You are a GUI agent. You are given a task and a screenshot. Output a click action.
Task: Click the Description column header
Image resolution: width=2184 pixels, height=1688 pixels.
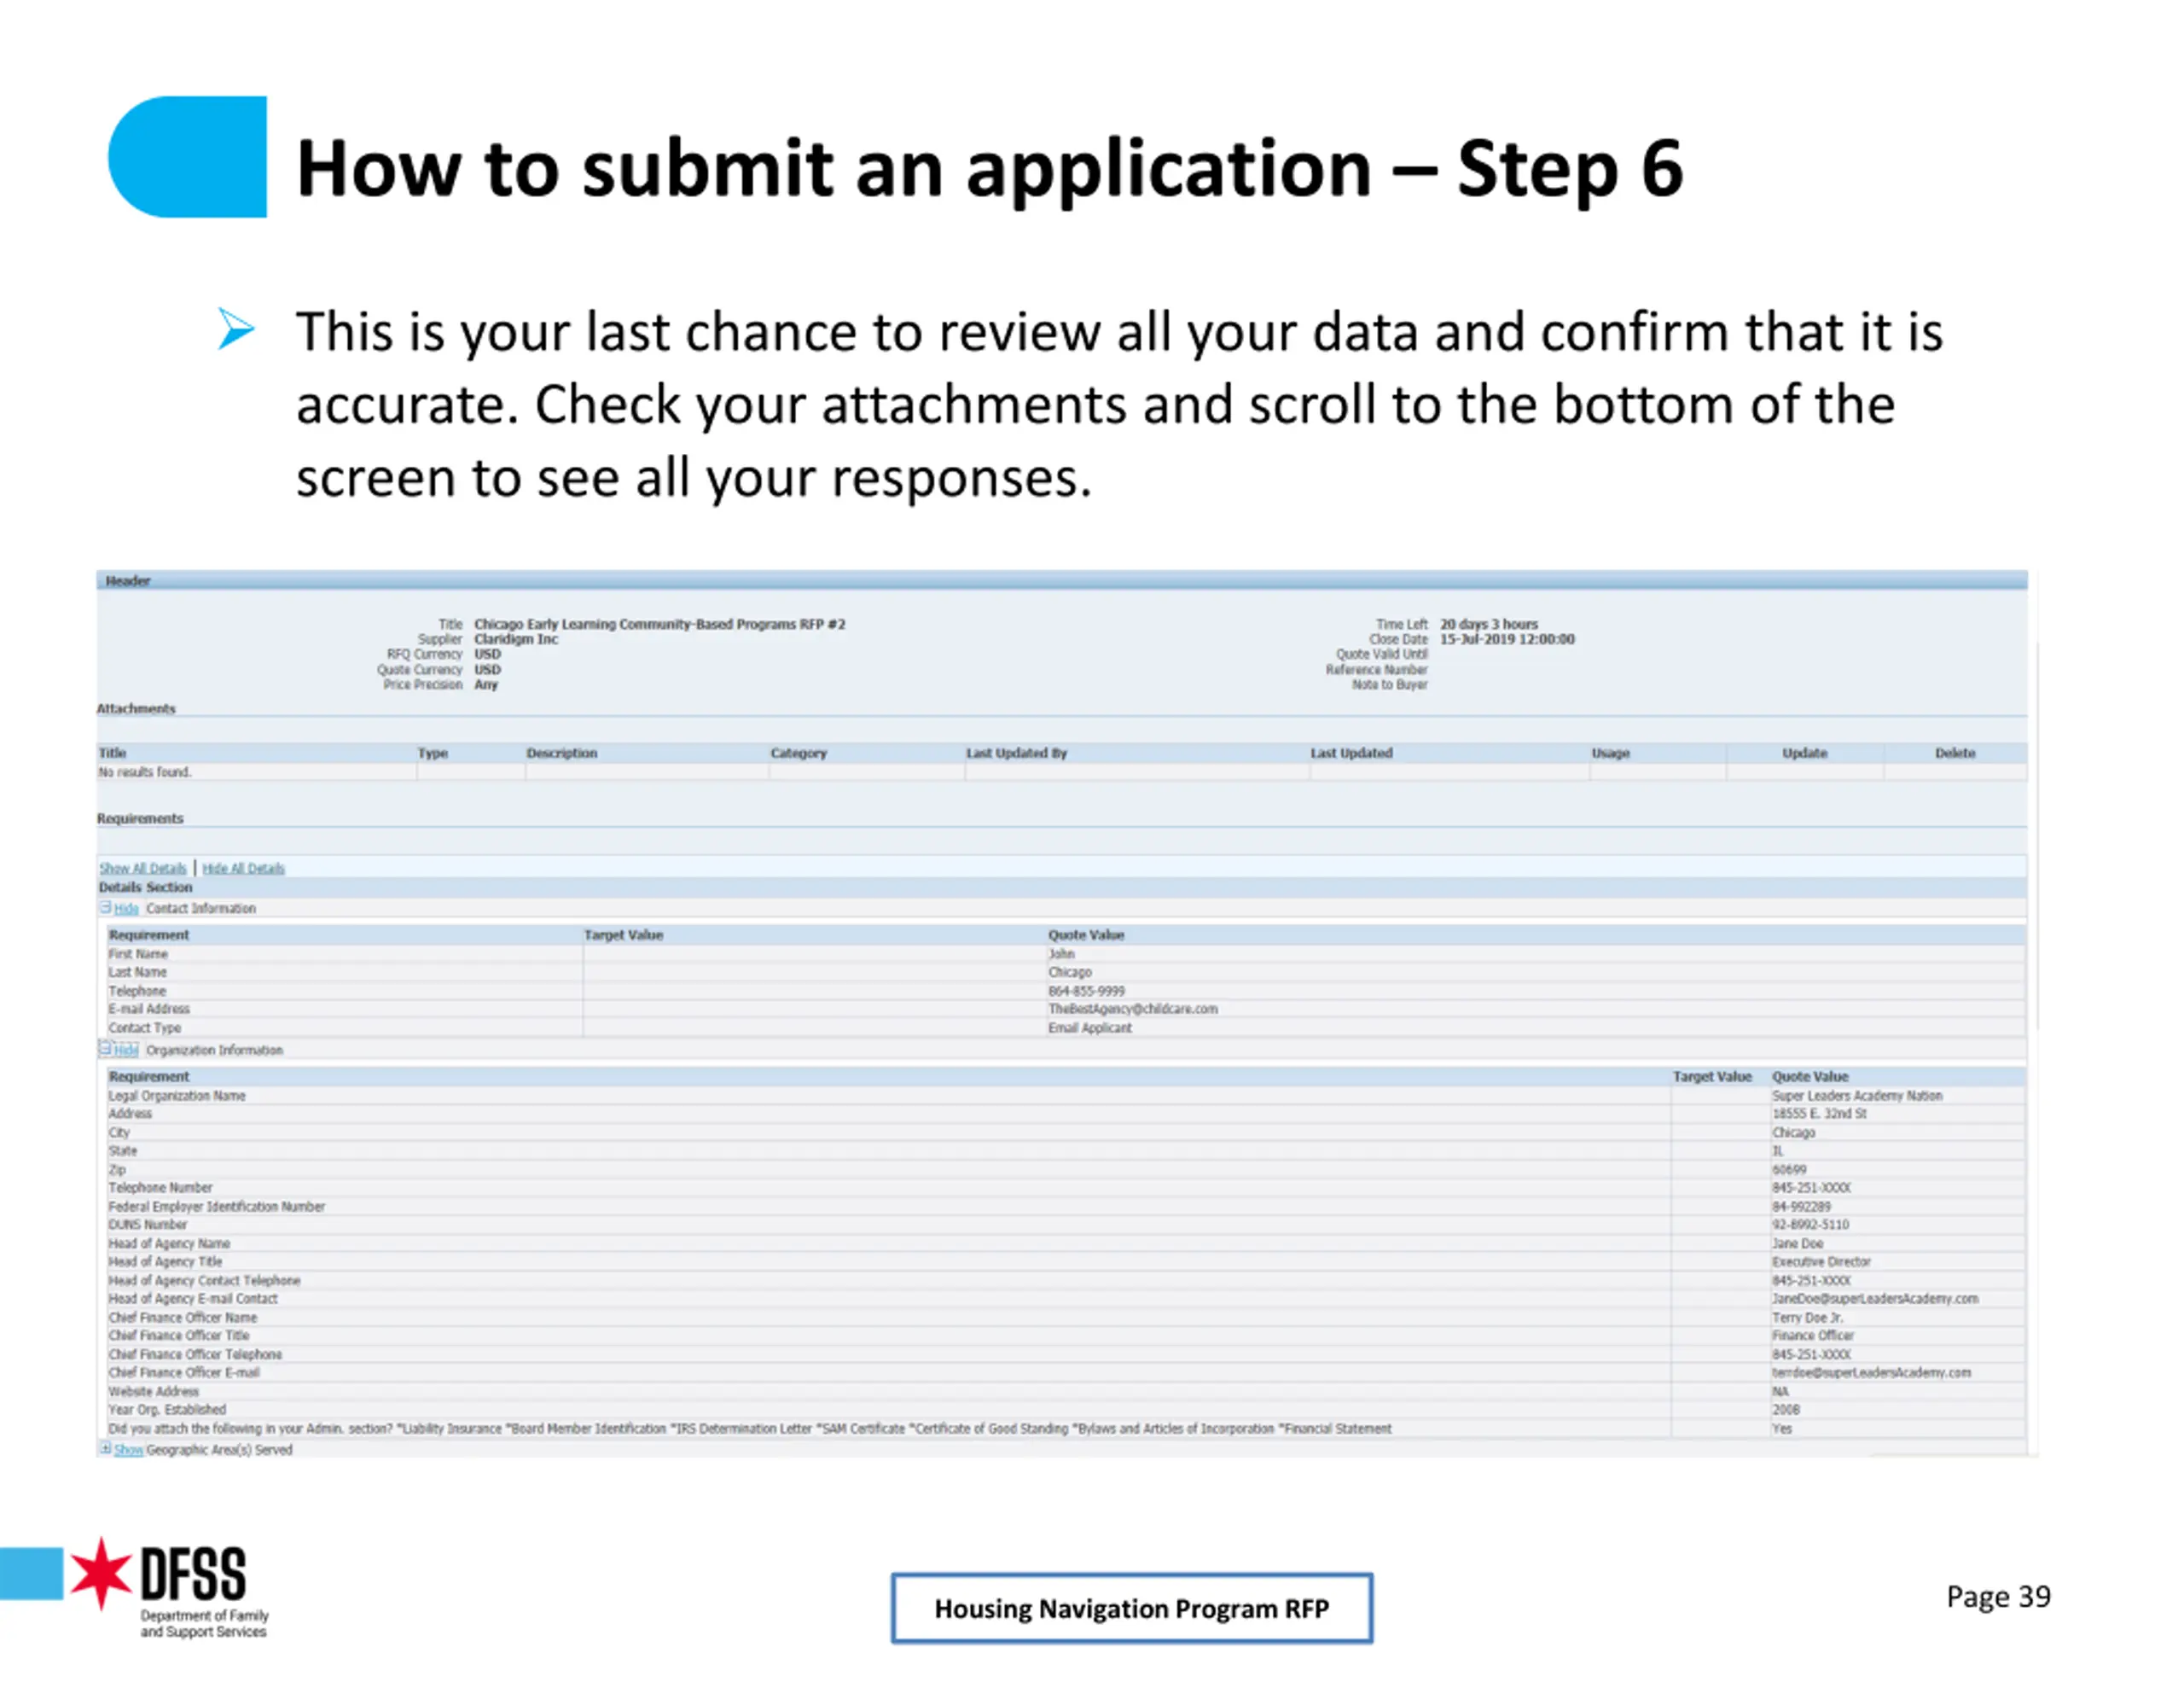pyautogui.click(x=561, y=753)
